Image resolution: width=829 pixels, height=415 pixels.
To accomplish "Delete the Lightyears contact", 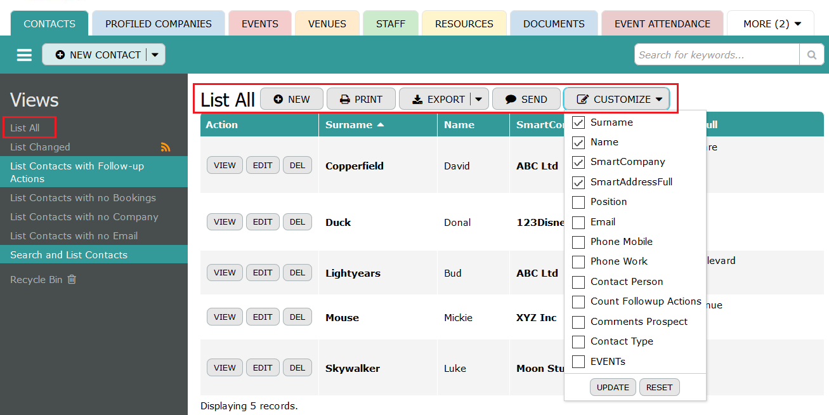I will 297,273.
